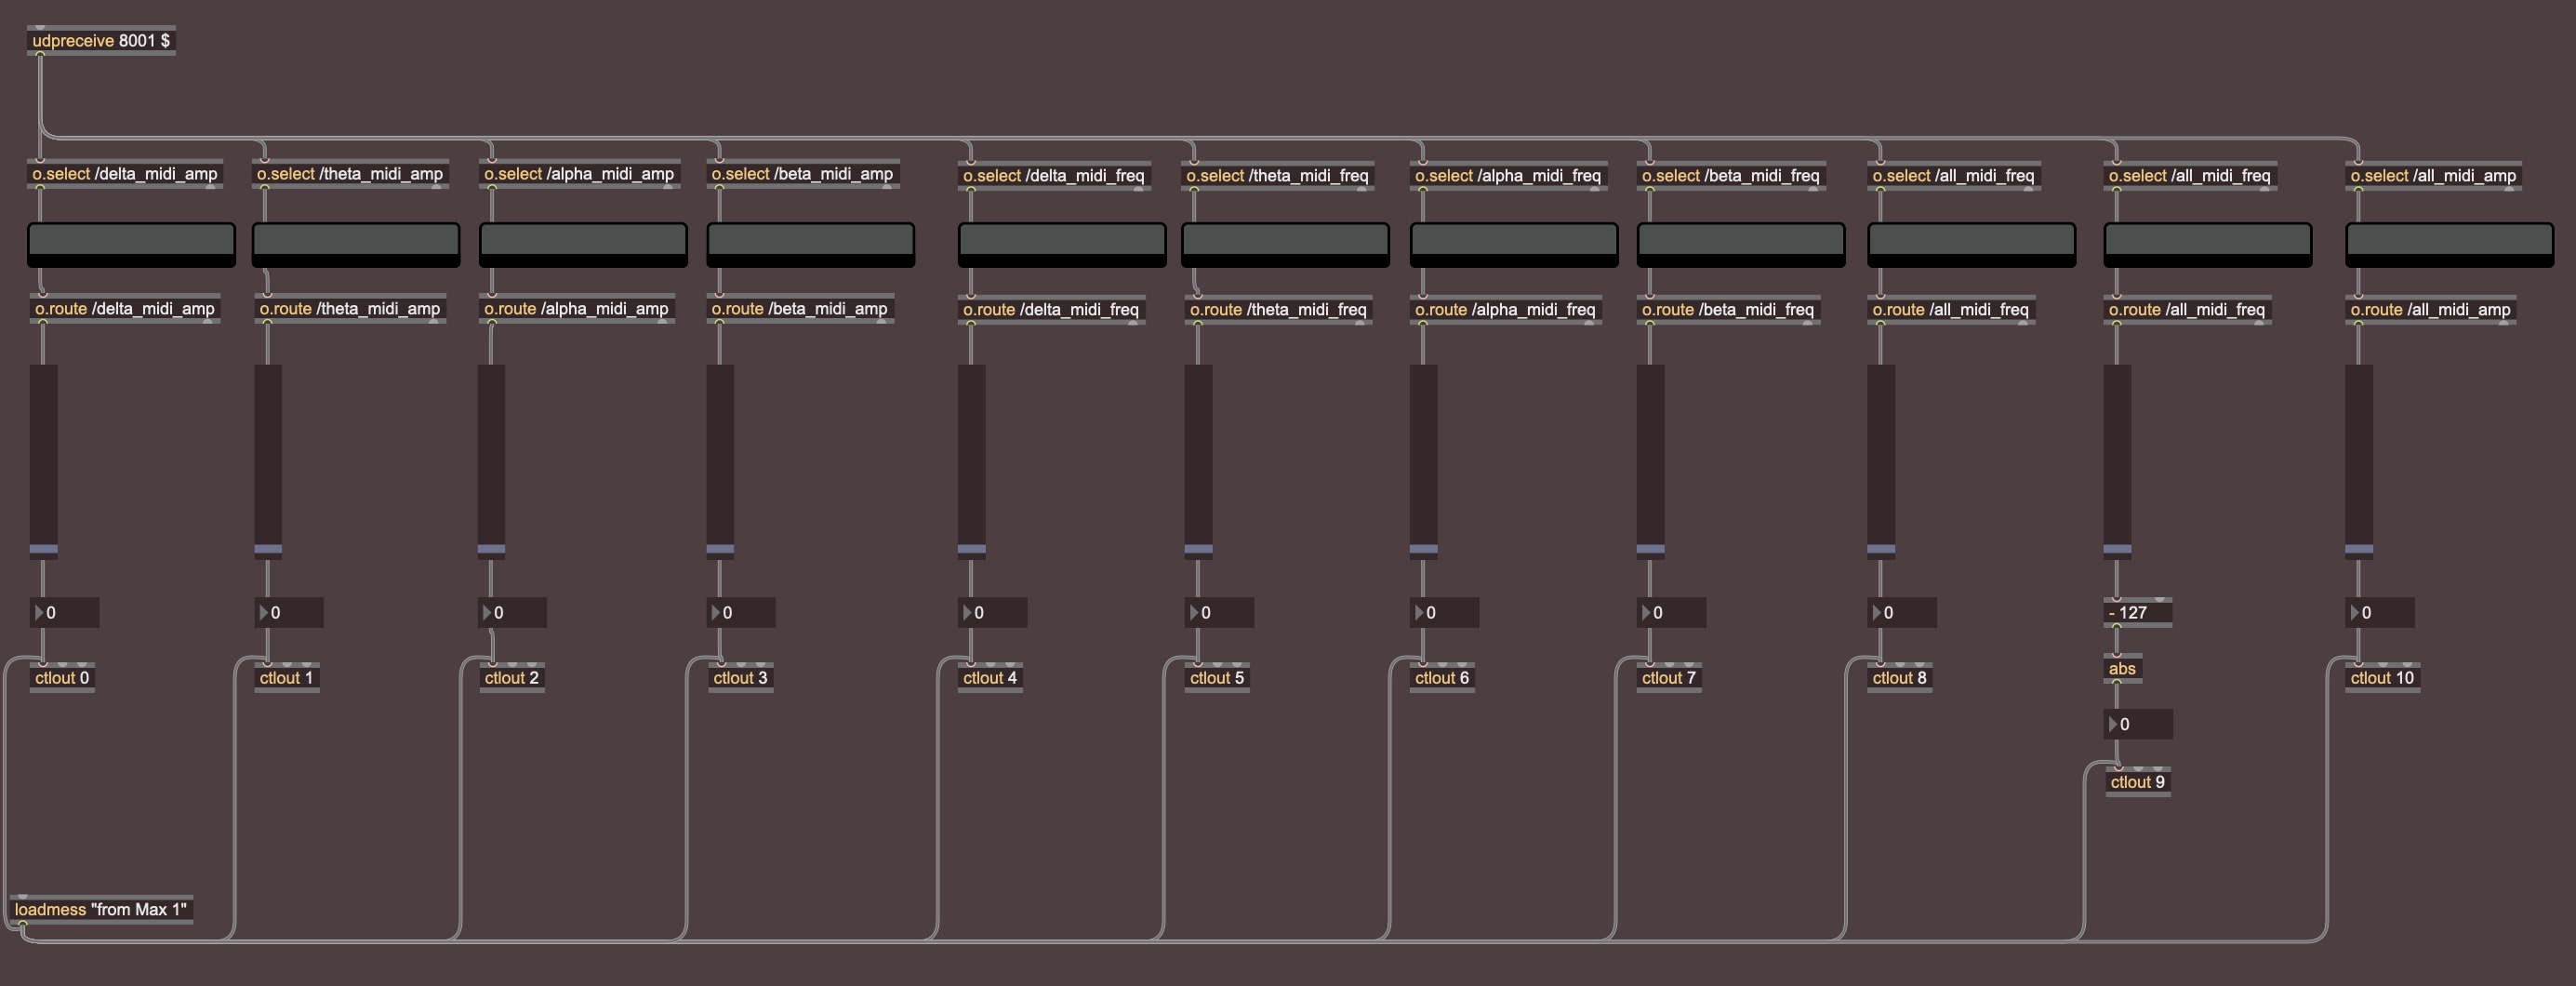Select the o.select /beta_midi_freq object
Screen dimensions: 2576x986
1730,176
